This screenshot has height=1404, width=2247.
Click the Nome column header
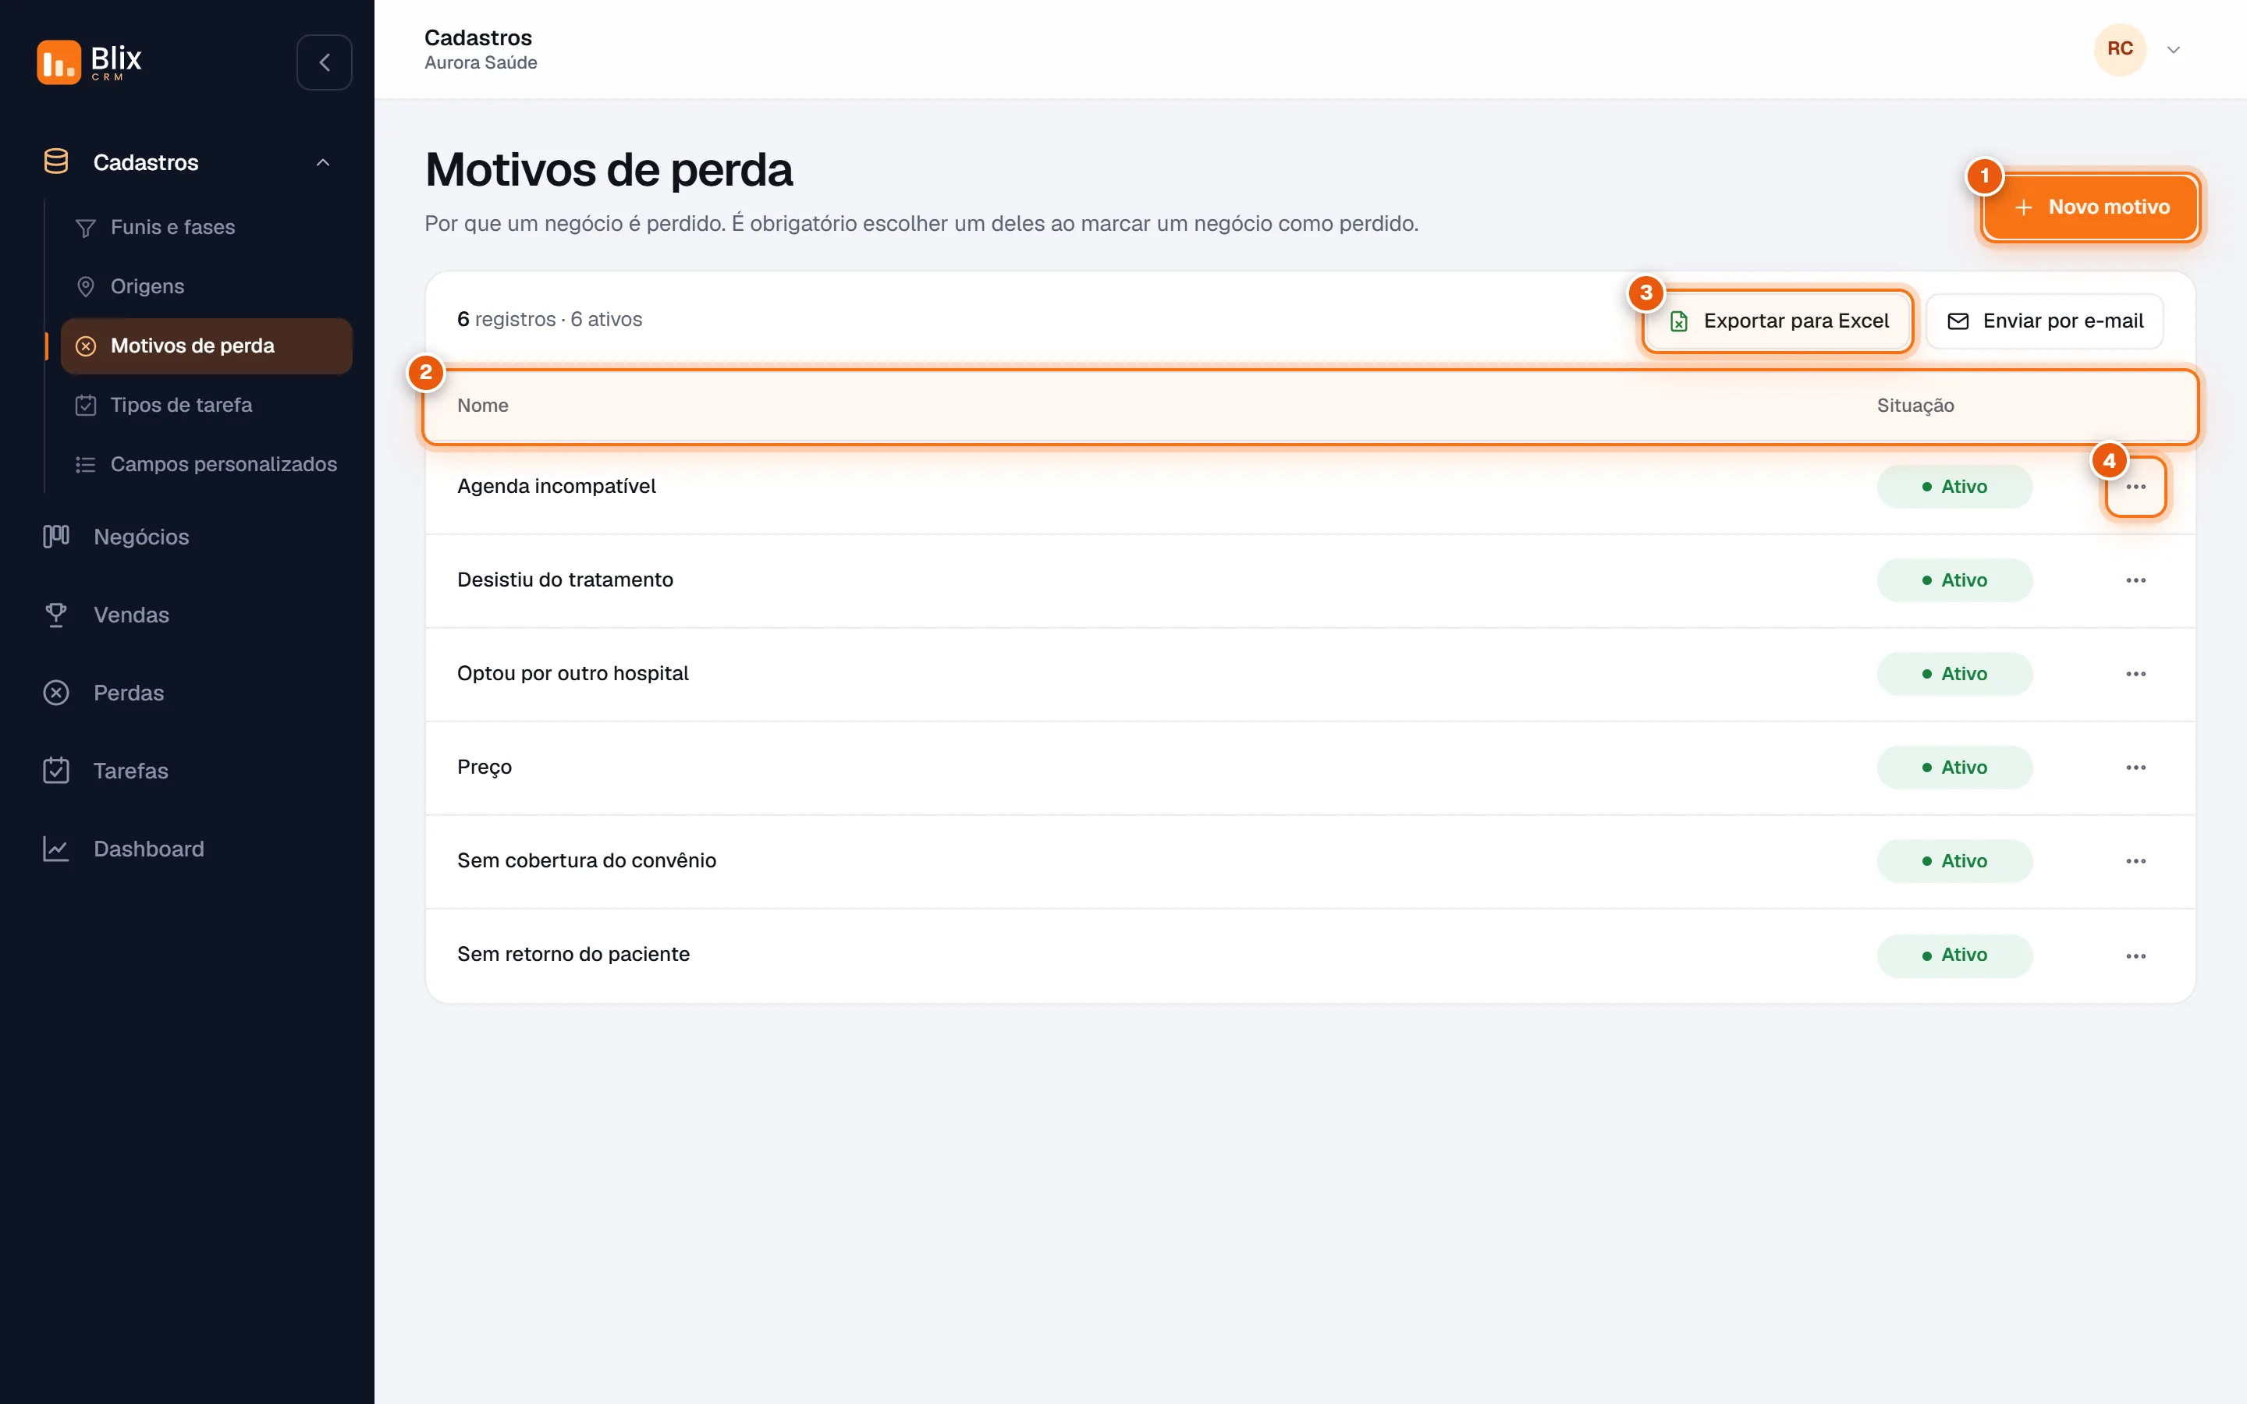[x=483, y=406]
